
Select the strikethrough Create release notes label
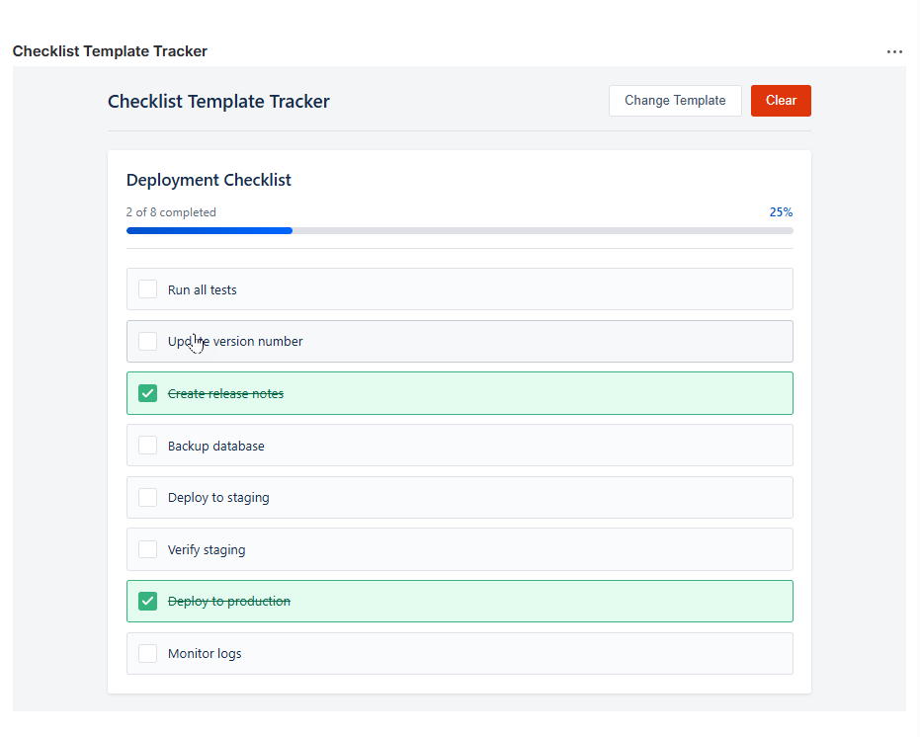226,393
